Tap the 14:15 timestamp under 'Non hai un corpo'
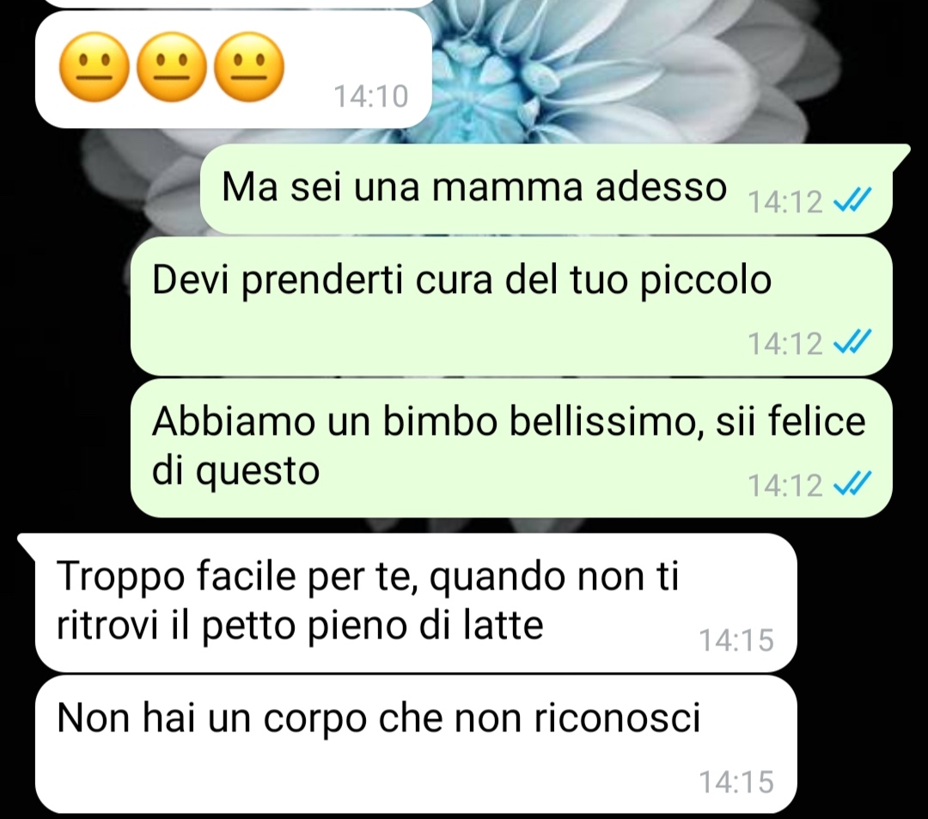Screen dimensions: 928x819 coord(737,782)
